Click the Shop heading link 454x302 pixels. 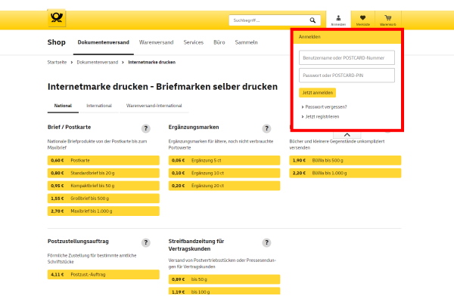pos(57,42)
